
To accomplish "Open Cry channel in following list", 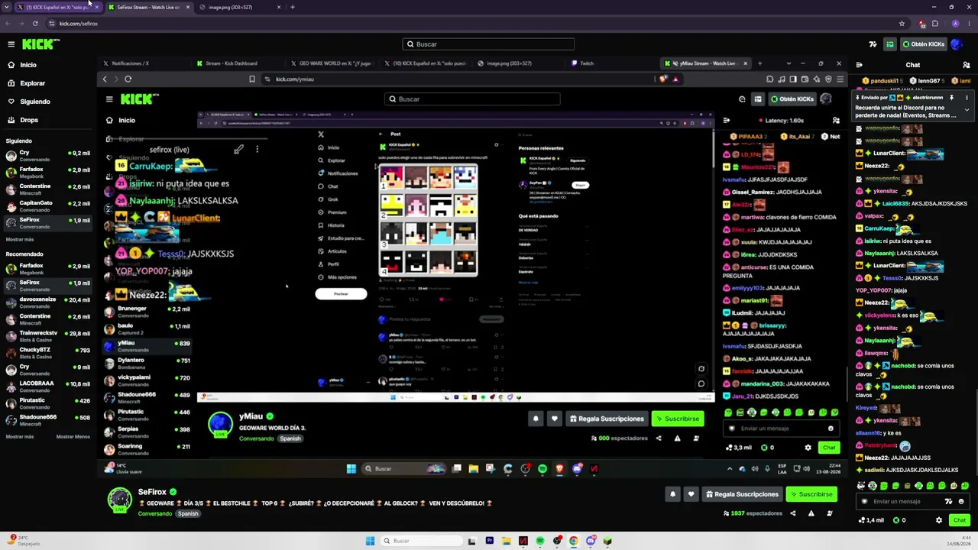I will (47, 155).
